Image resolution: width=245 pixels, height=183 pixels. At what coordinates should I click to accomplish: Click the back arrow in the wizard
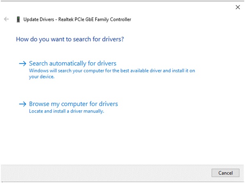click(6, 19)
